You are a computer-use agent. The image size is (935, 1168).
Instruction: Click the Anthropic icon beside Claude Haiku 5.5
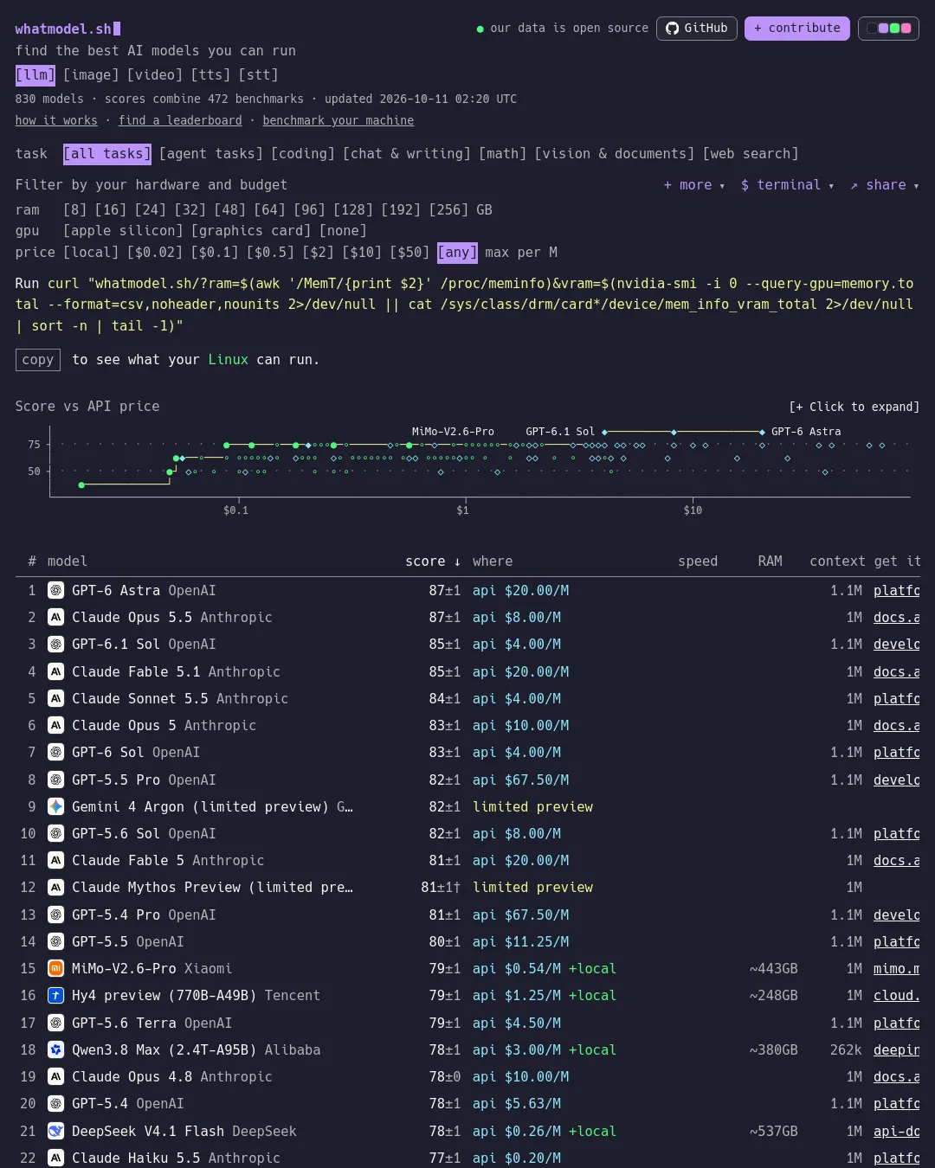tap(55, 1158)
